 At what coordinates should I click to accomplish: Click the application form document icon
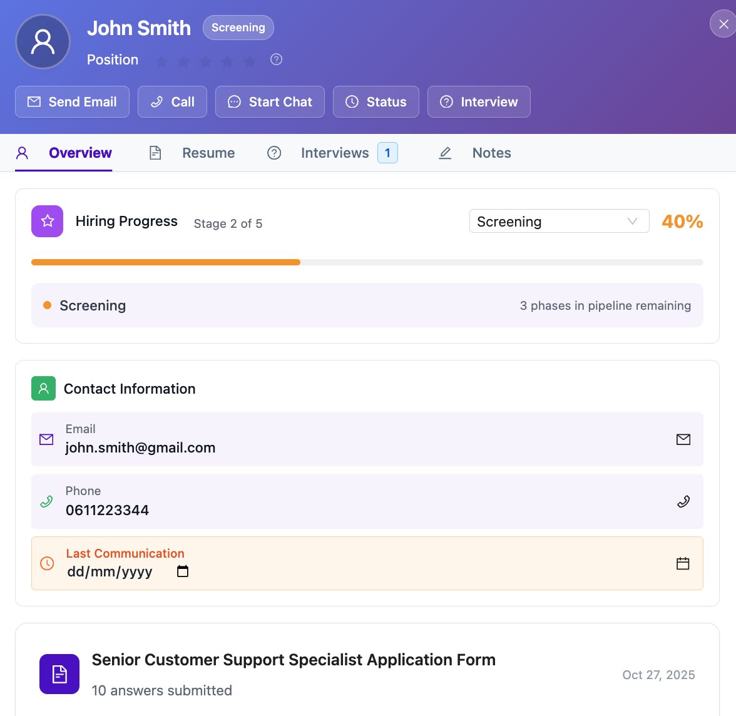click(59, 674)
